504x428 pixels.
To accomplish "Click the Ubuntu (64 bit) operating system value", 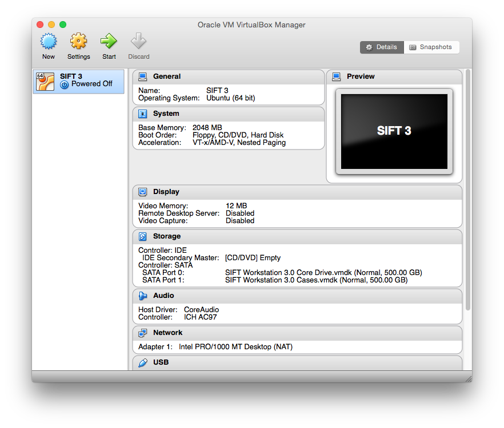I will pos(230,98).
